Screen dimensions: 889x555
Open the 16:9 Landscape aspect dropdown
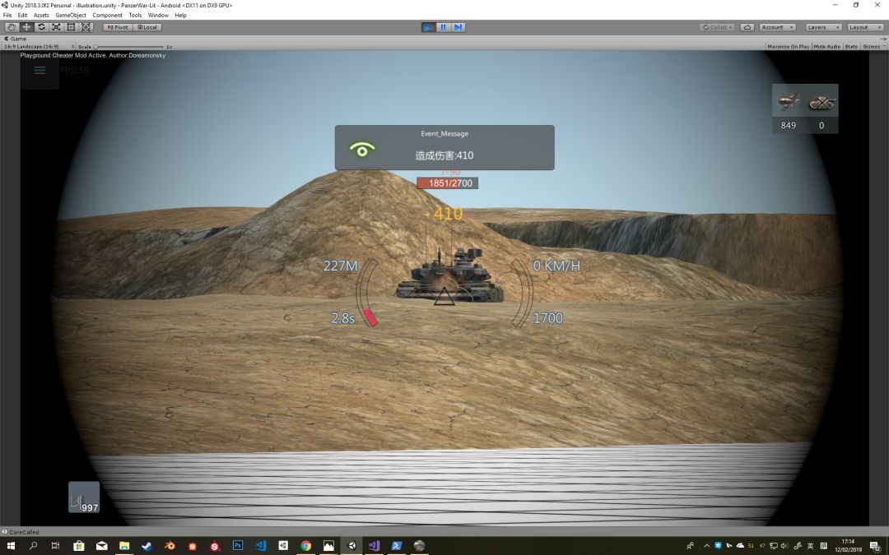pos(40,46)
